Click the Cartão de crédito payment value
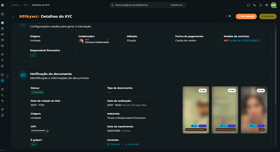 [x=186, y=41]
